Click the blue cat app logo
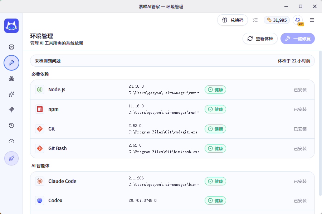 (x=11, y=26)
